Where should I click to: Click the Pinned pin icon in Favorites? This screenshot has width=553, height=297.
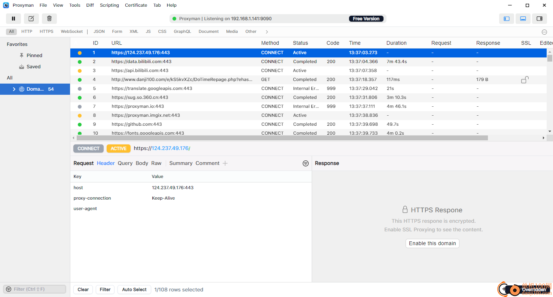(x=22, y=55)
